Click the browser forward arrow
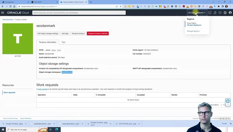 pos(6,6)
